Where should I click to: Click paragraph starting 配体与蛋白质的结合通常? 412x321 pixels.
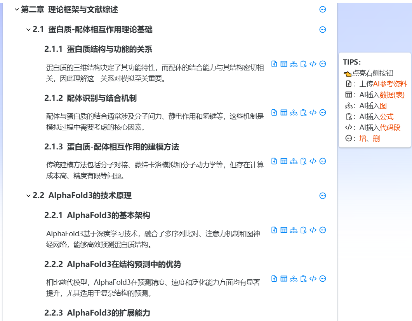(x=155, y=122)
